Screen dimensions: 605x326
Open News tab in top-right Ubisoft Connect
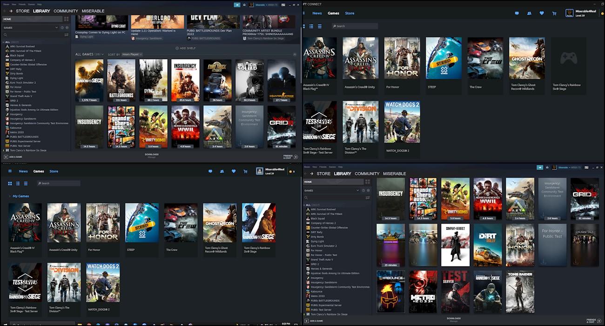(x=317, y=14)
